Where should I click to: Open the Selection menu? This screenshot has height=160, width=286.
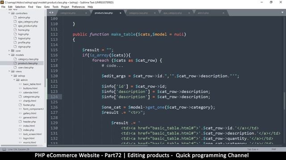click(20, 7)
